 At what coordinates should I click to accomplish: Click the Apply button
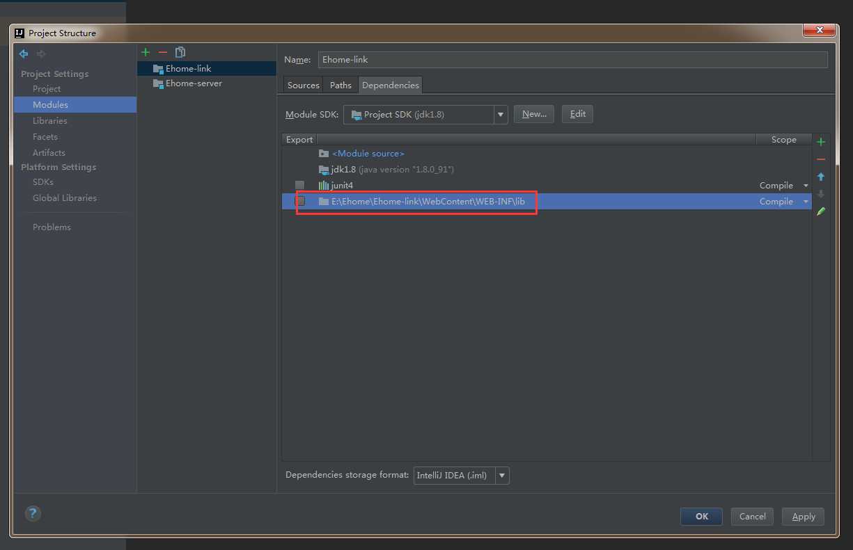(x=804, y=517)
